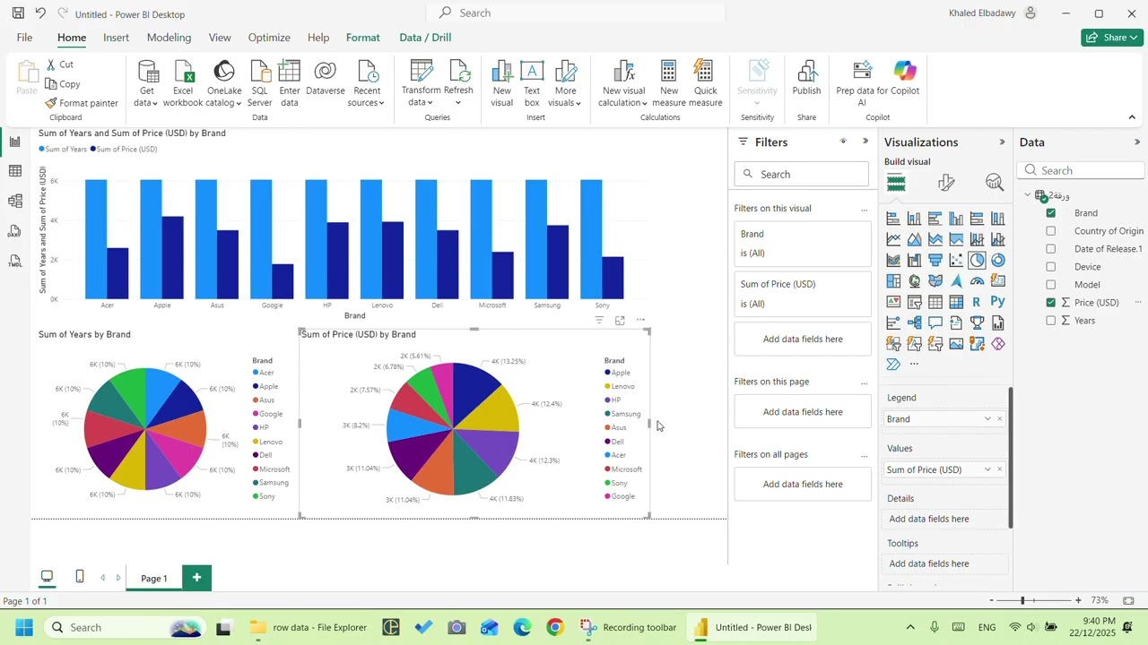Image resolution: width=1148 pixels, height=645 pixels.
Task: Switch to the Insert ribbon tab
Action: tap(116, 38)
